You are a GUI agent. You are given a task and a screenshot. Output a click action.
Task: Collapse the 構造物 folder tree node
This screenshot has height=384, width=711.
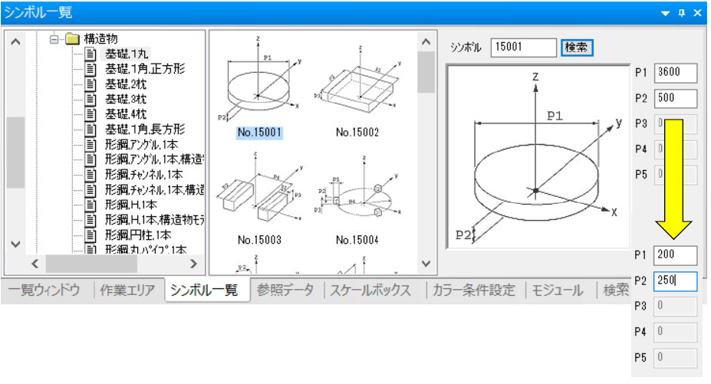pyautogui.click(x=54, y=39)
